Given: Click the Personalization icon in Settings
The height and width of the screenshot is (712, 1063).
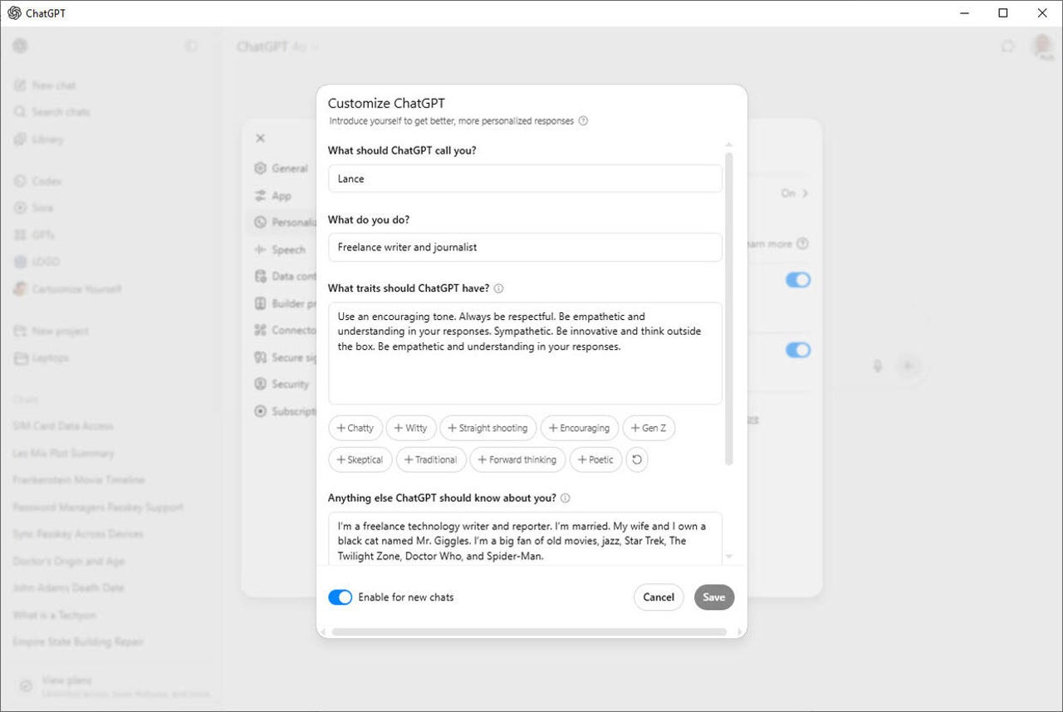Looking at the screenshot, I should [x=261, y=222].
